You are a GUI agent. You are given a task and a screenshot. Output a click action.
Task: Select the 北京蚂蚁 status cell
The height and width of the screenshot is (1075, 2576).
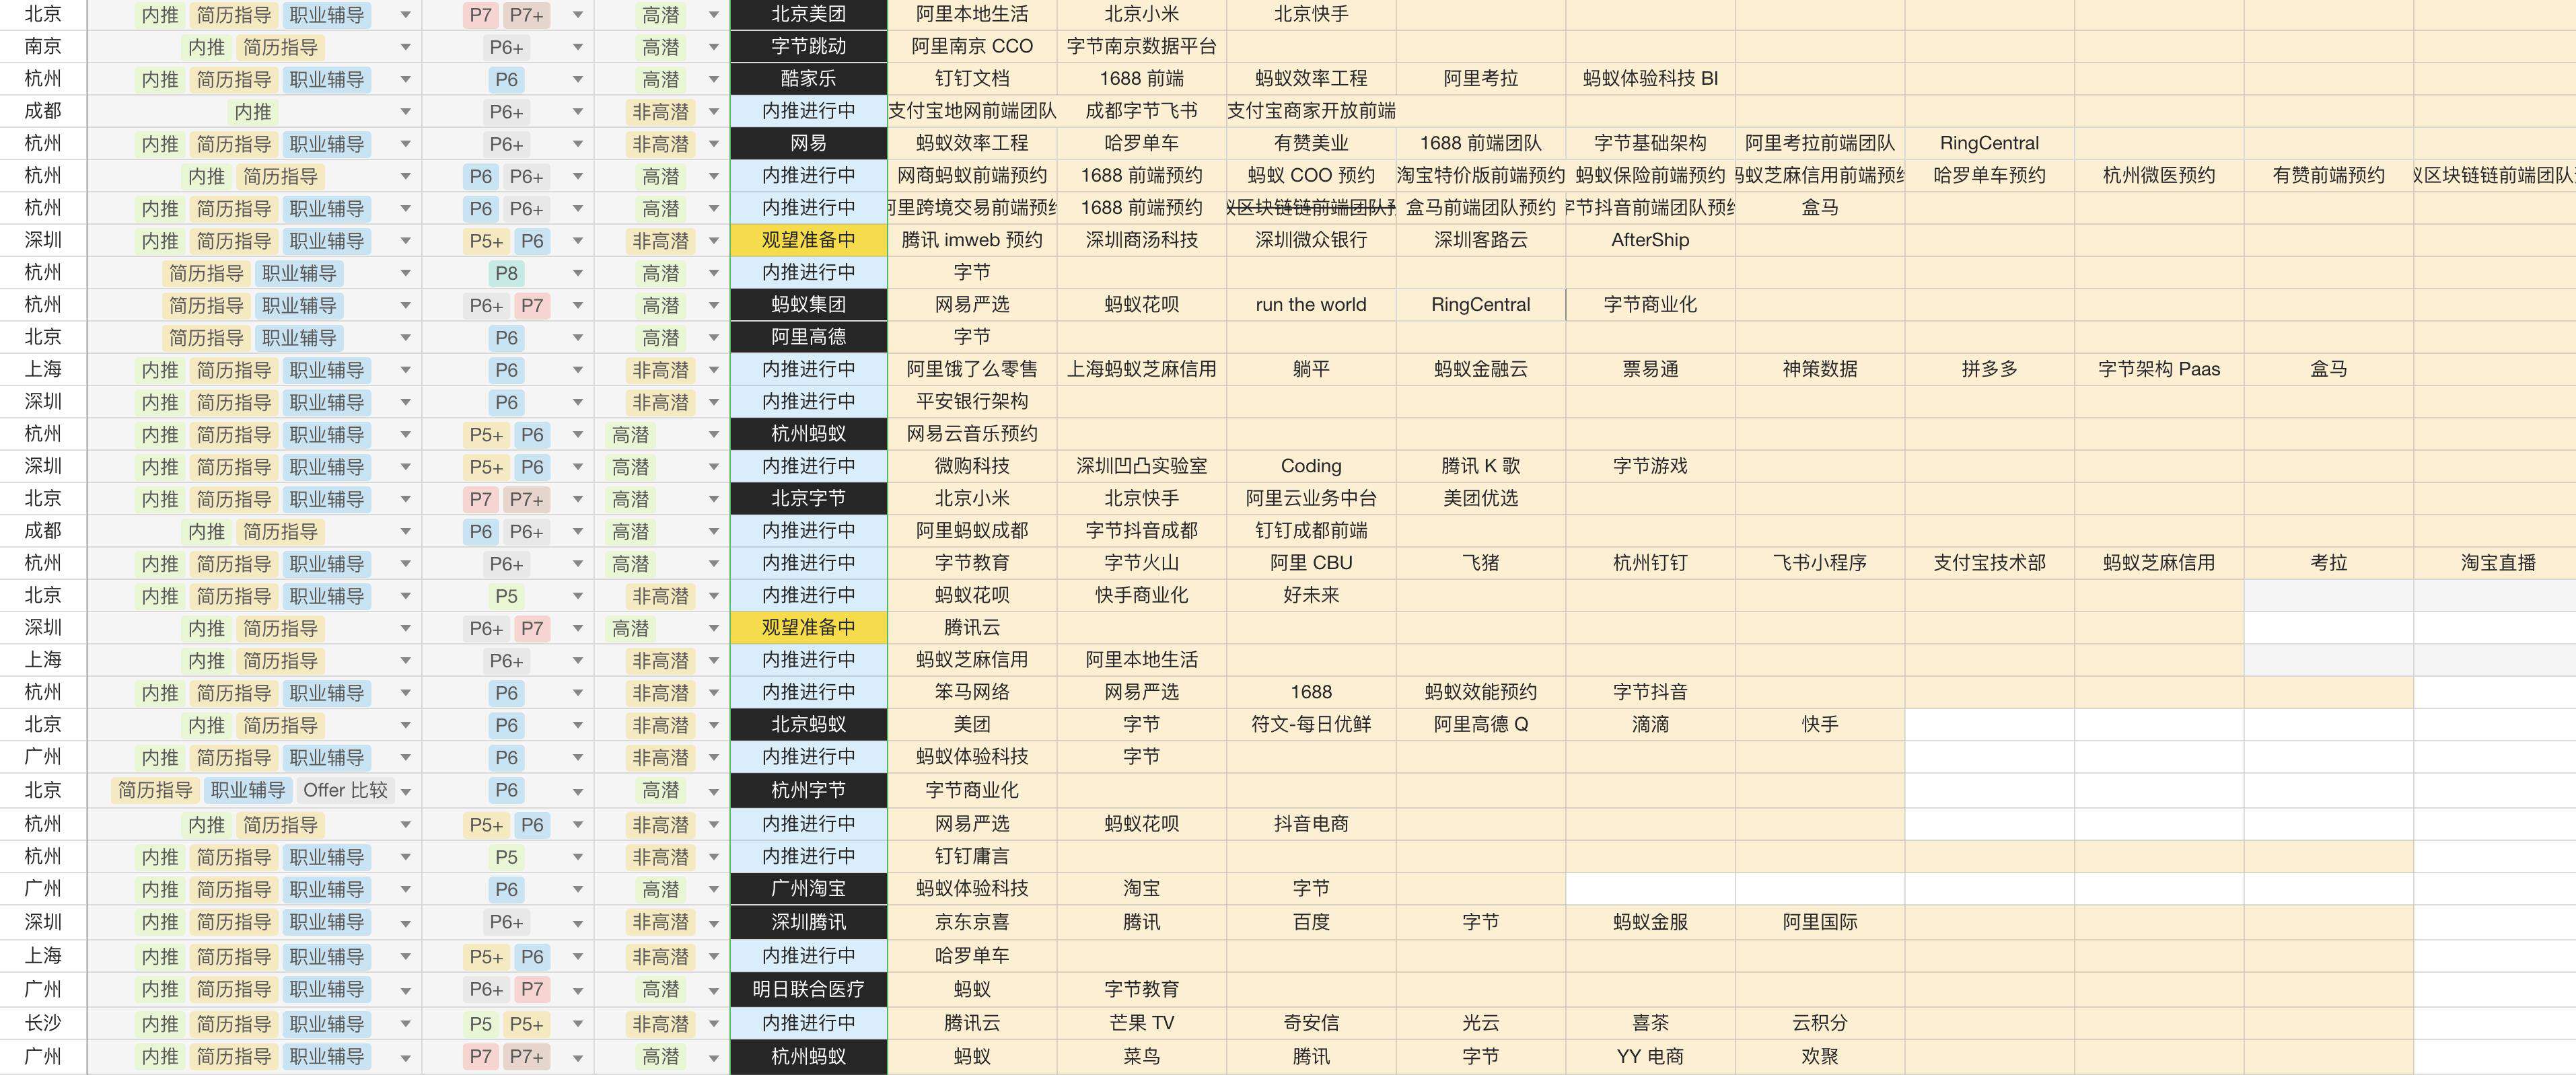(x=808, y=724)
